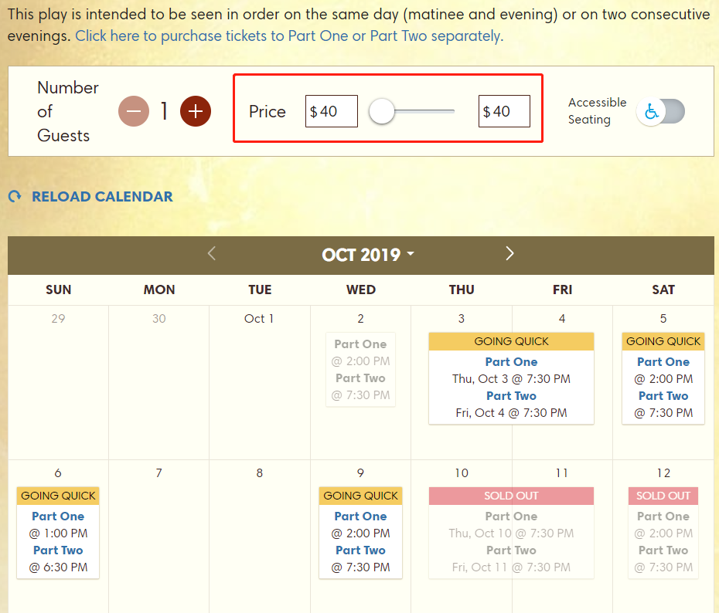This screenshot has width=719, height=613.
Task: Click the reload calendar circular arrow icon
Action: click(x=15, y=196)
